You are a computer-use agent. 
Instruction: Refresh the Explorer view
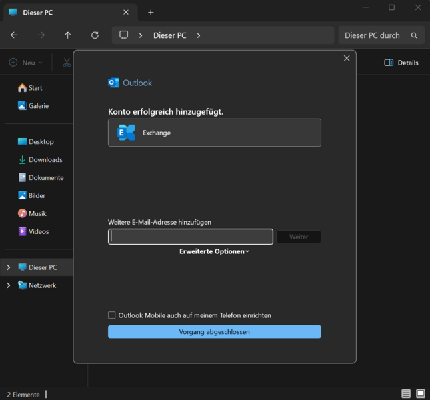[95, 35]
